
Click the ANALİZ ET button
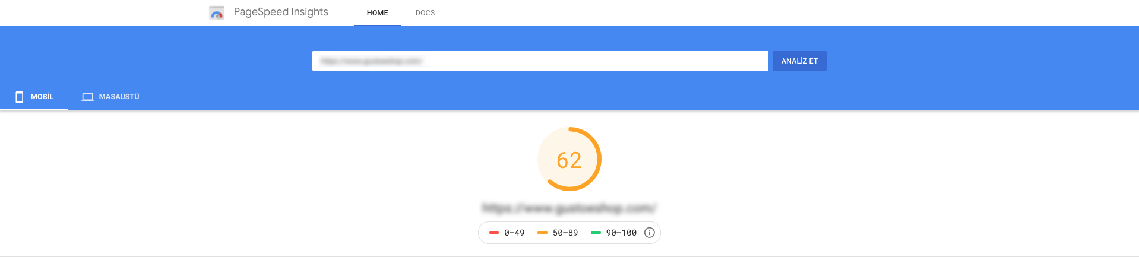tap(799, 61)
